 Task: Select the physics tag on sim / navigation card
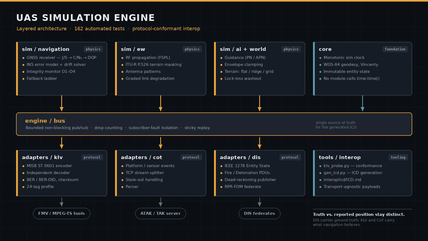tap(93, 49)
